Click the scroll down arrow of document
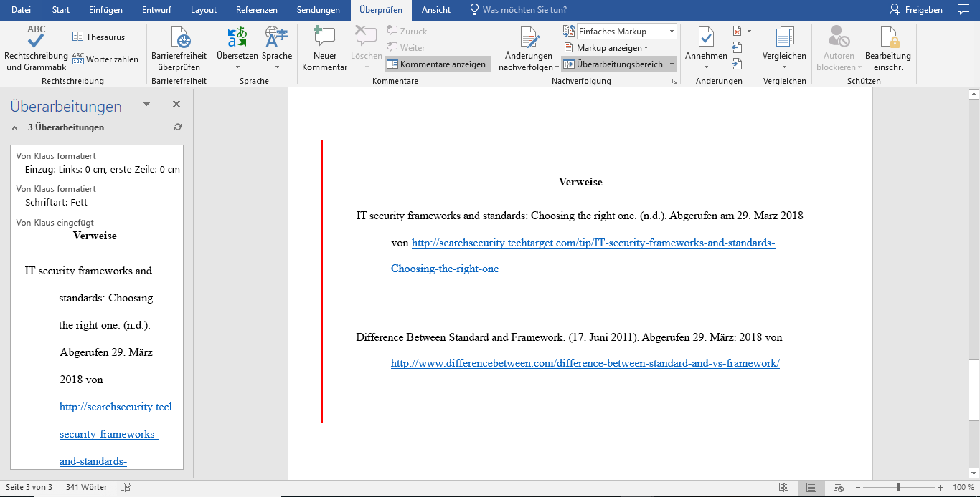This screenshot has height=497, width=980. 974,473
